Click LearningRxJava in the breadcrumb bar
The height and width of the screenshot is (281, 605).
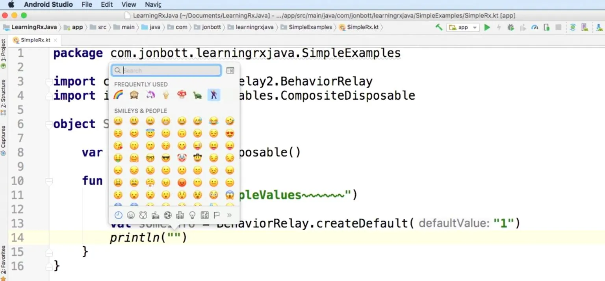[30, 27]
